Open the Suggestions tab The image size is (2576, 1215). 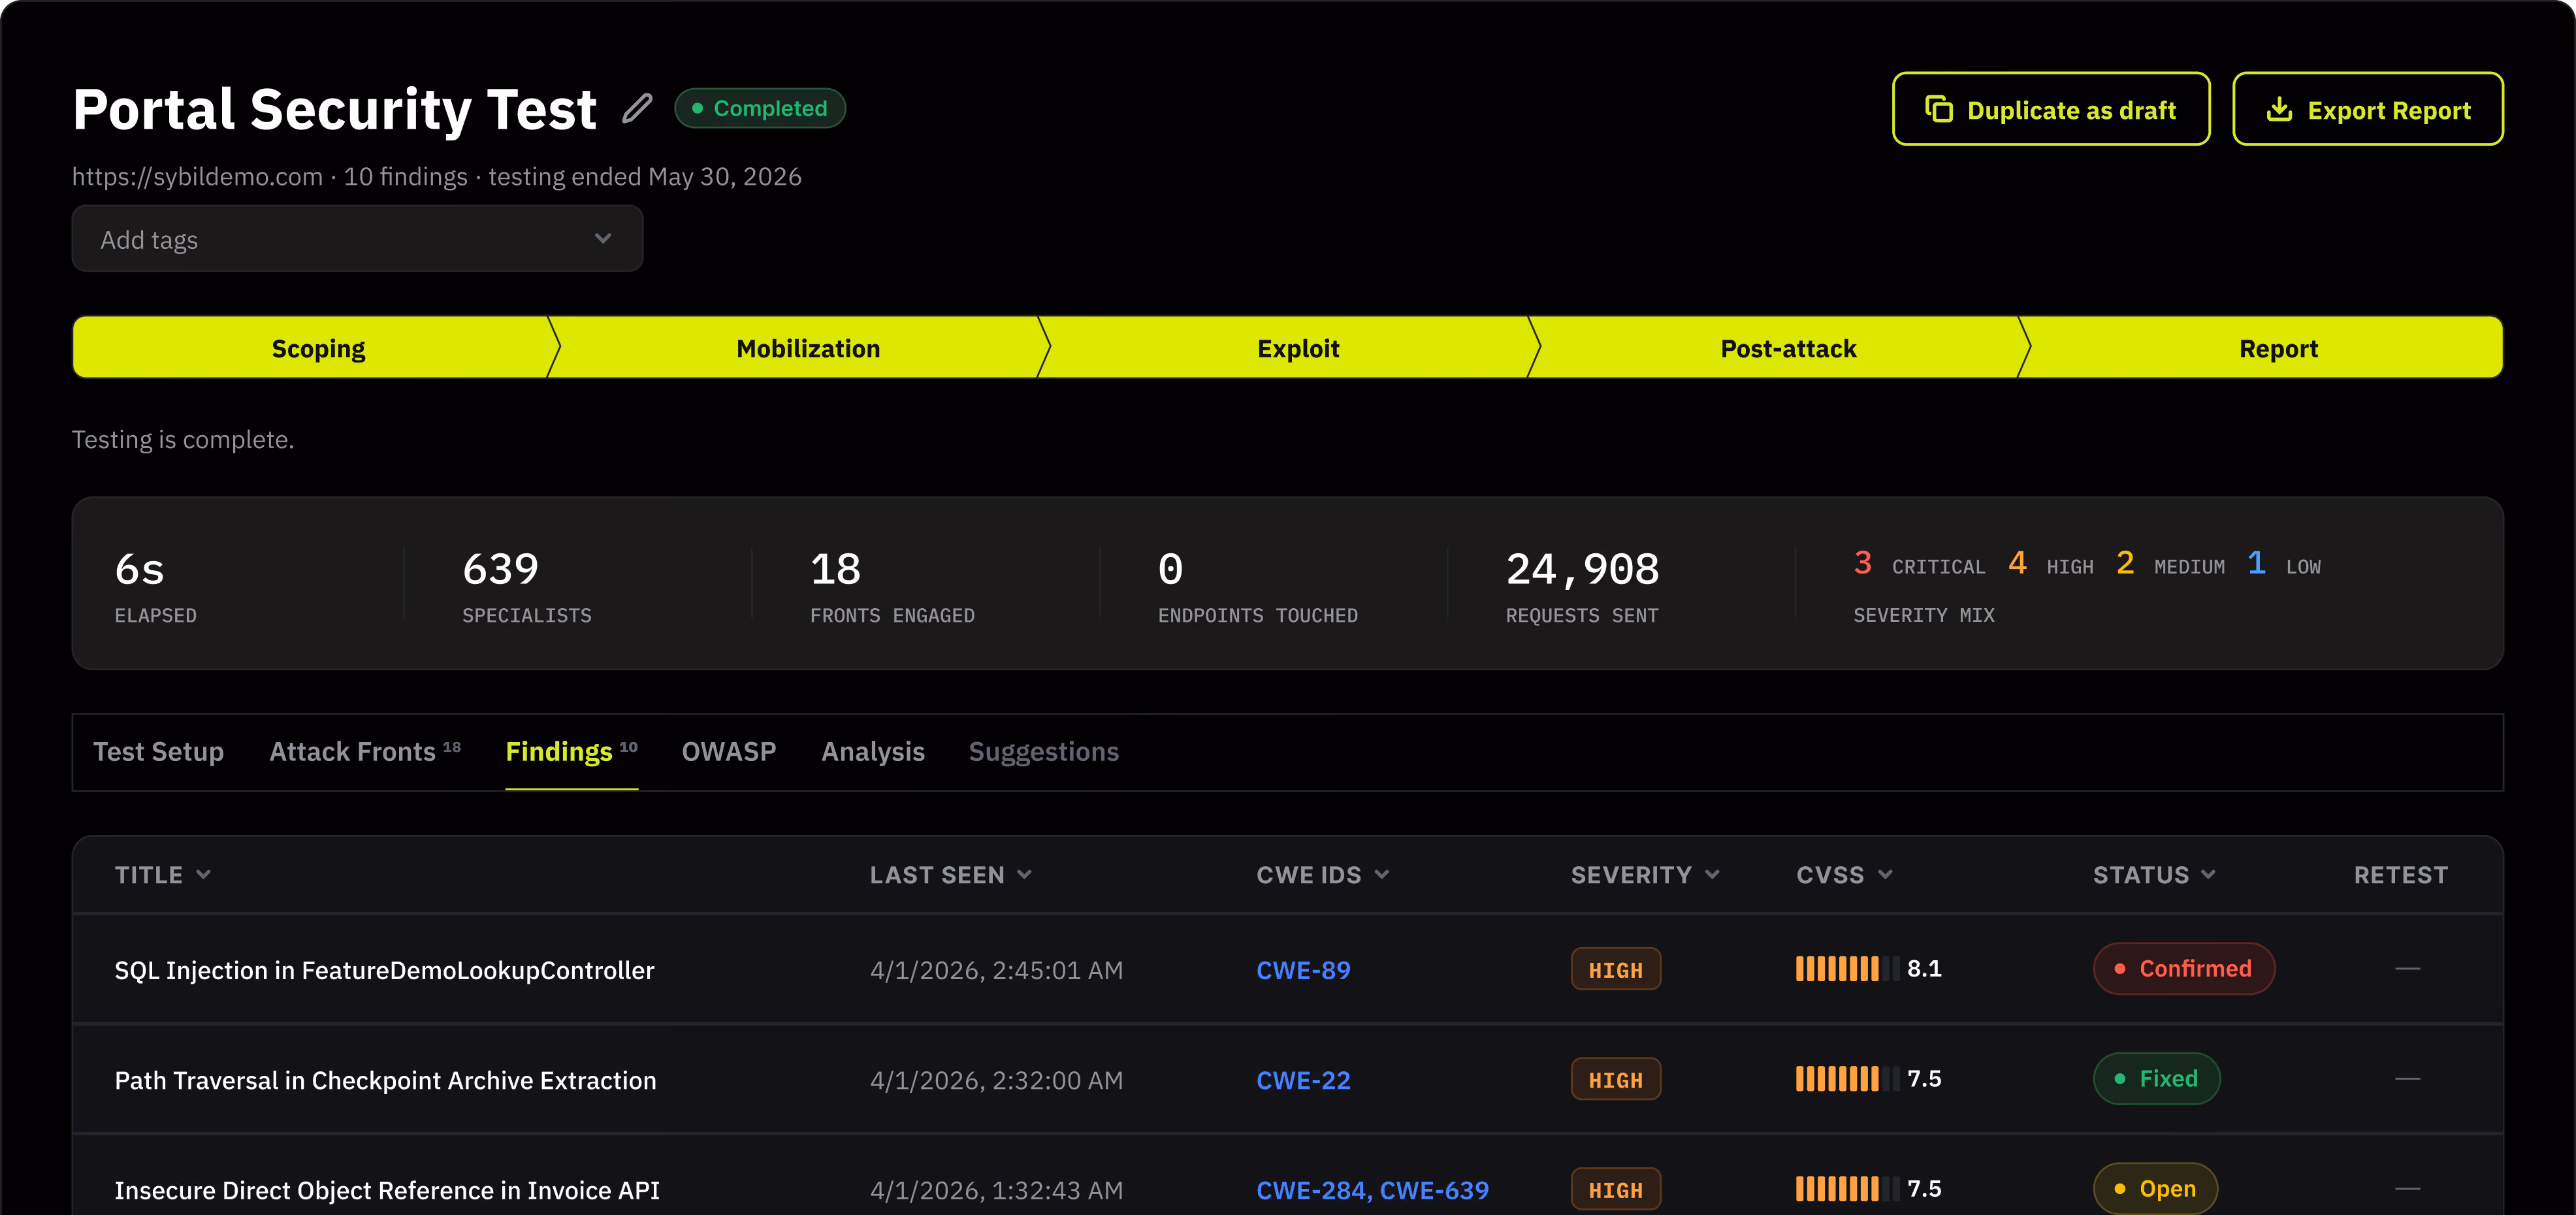click(1043, 751)
